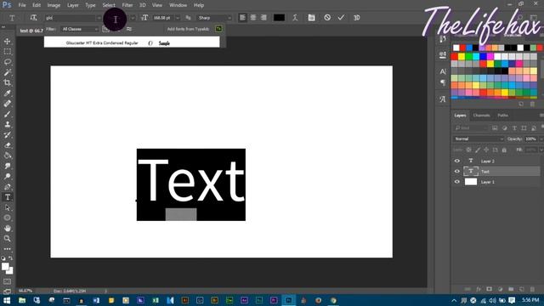Open the layer Opacity dropdown arrow
The height and width of the screenshot is (306, 544).
click(x=541, y=139)
